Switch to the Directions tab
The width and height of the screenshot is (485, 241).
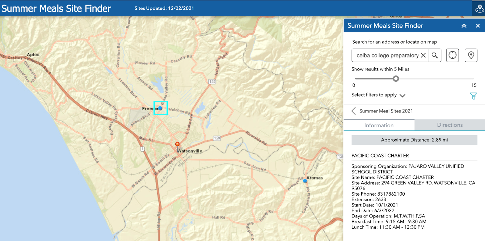[450, 125]
